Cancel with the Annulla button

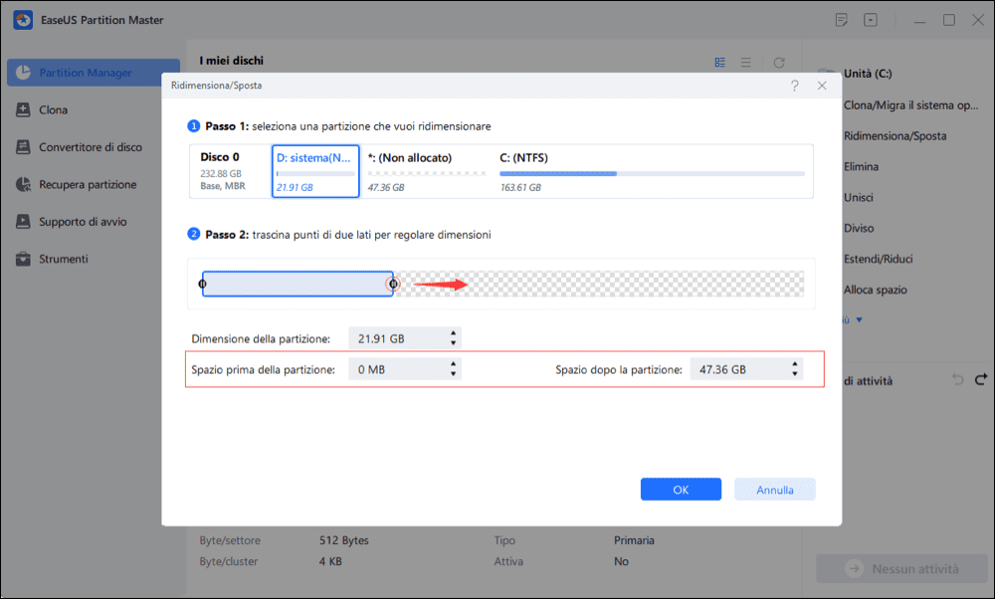pyautogui.click(x=775, y=490)
